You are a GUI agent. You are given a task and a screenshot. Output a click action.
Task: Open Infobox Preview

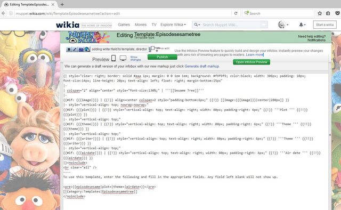pos(251,62)
